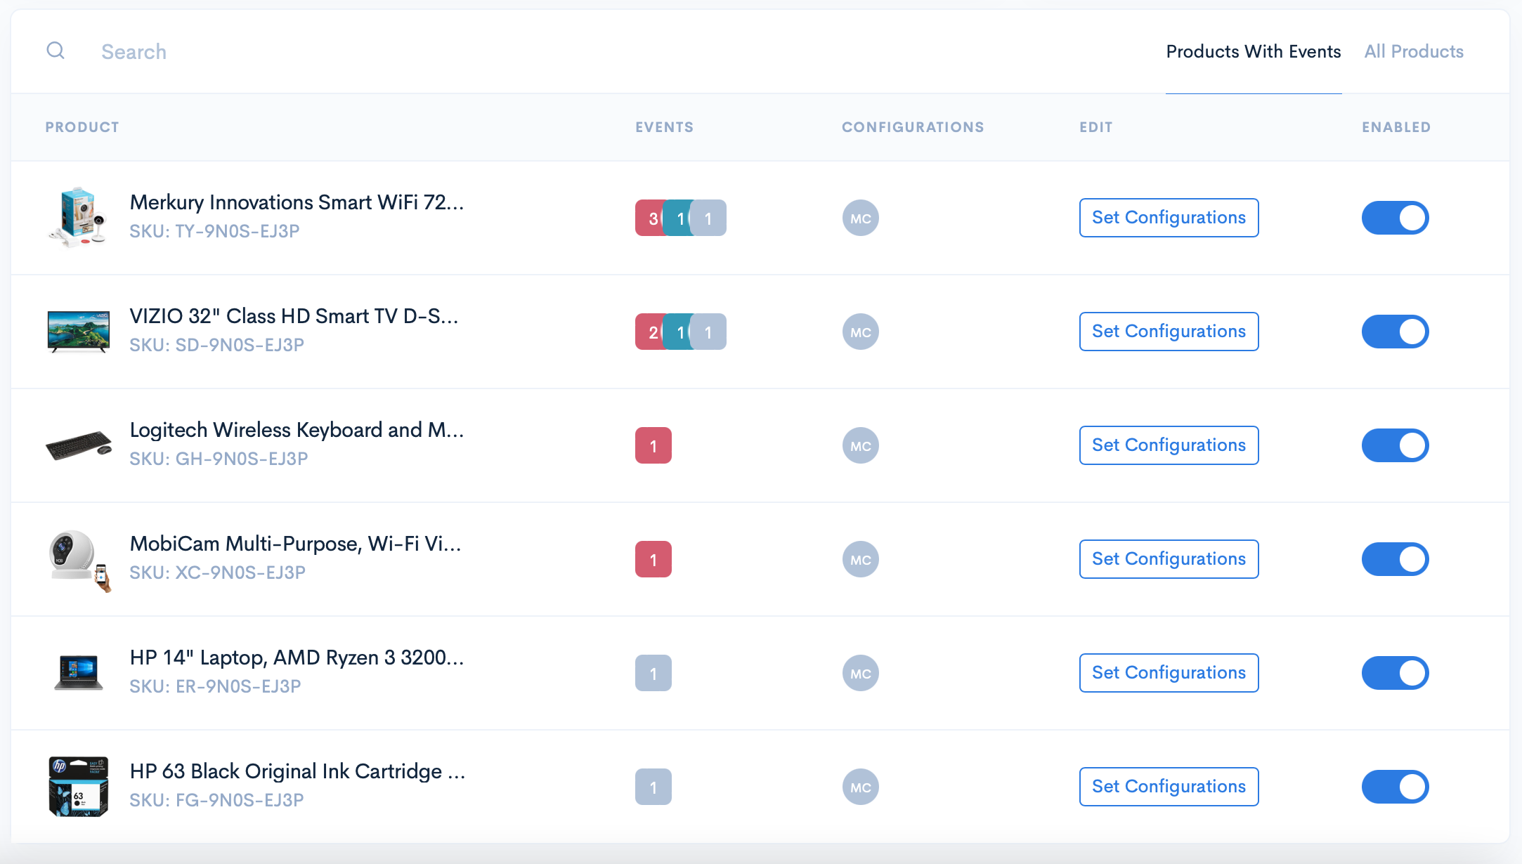Click teal 1 events badge on VIZIO row
This screenshot has height=864, width=1522.
[x=677, y=332]
